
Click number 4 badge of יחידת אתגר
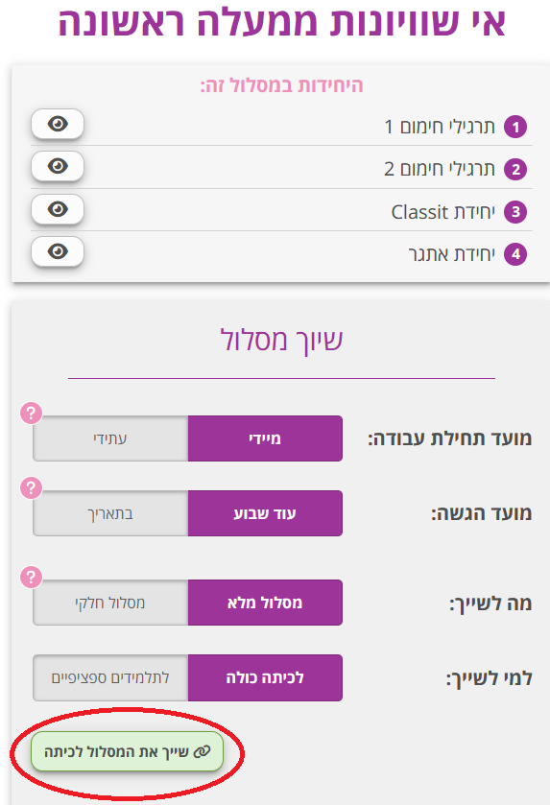[x=515, y=253]
